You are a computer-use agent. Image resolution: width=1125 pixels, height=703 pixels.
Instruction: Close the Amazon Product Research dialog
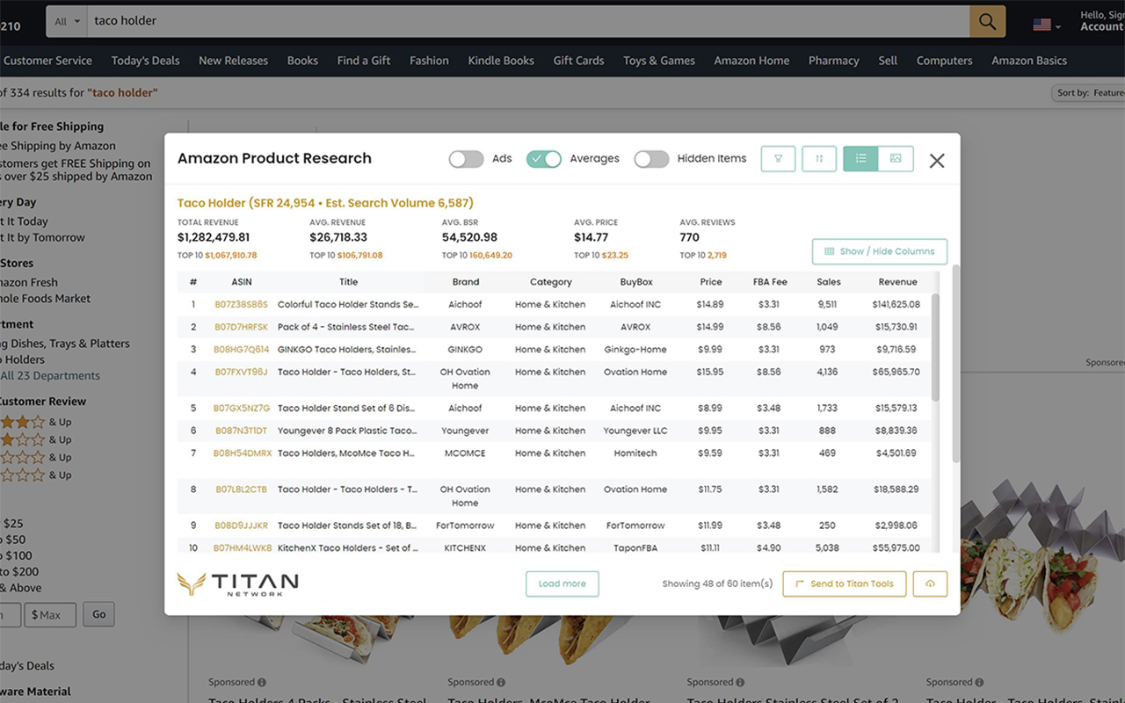point(937,161)
